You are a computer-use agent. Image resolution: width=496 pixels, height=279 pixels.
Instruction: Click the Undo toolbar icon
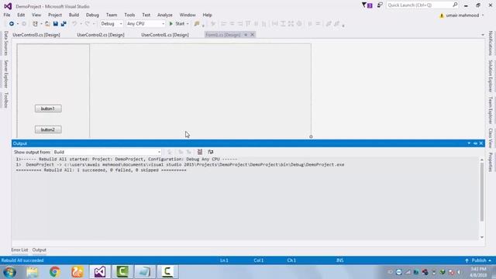[74, 24]
